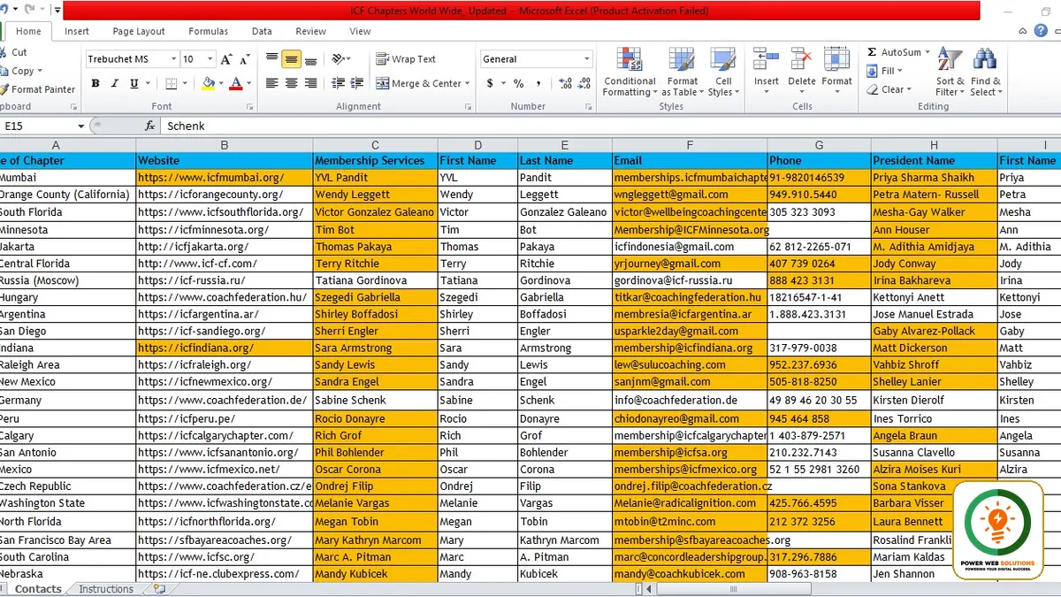Toggle Italic formatting
This screenshot has width=1061, height=597.
114,84
